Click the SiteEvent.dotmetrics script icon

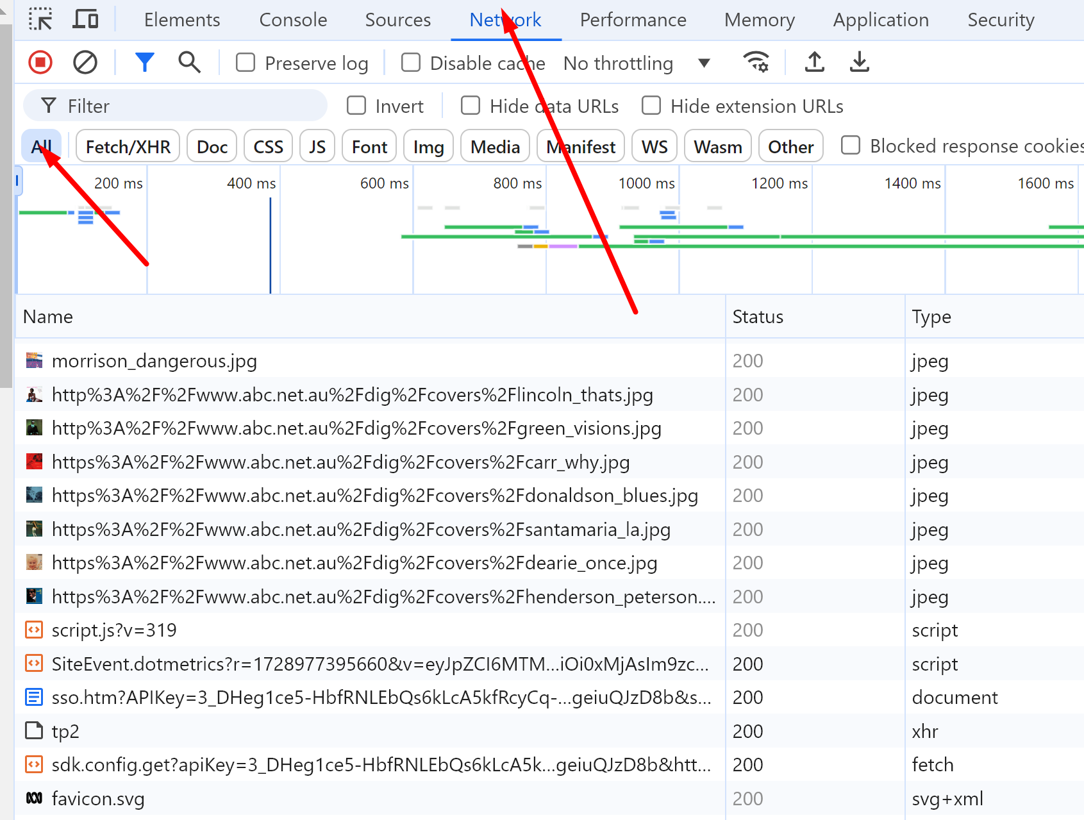click(34, 664)
